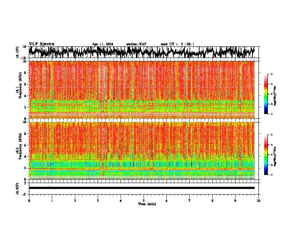This screenshot has width=291, height=225.
Task: Select the ch.1 voltage waveform trace
Action: tap(142, 52)
